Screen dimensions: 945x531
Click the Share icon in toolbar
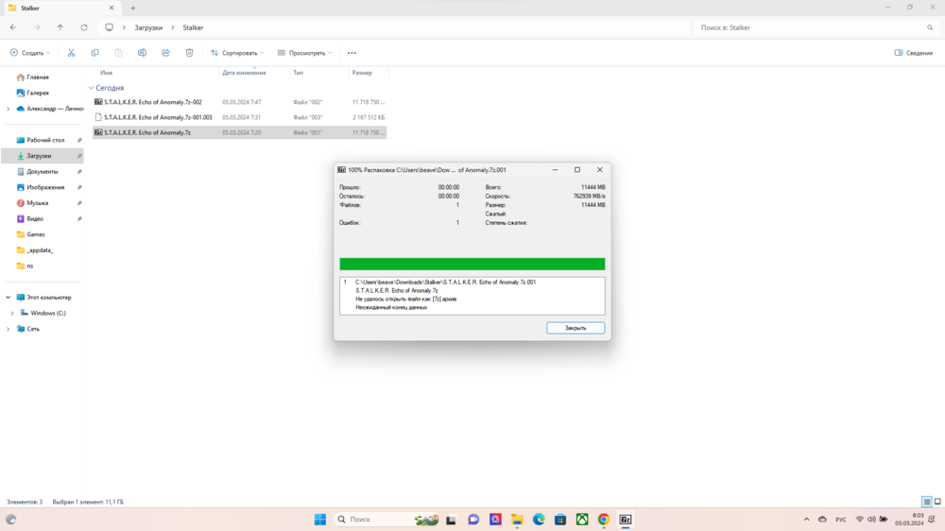pos(165,53)
